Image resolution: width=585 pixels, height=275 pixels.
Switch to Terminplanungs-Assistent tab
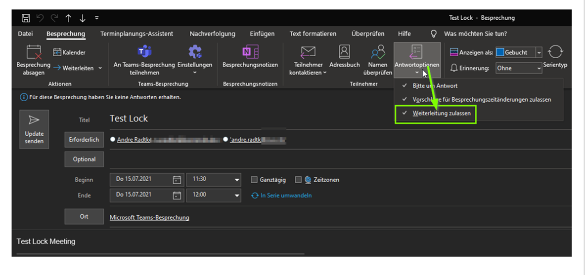[136, 34]
